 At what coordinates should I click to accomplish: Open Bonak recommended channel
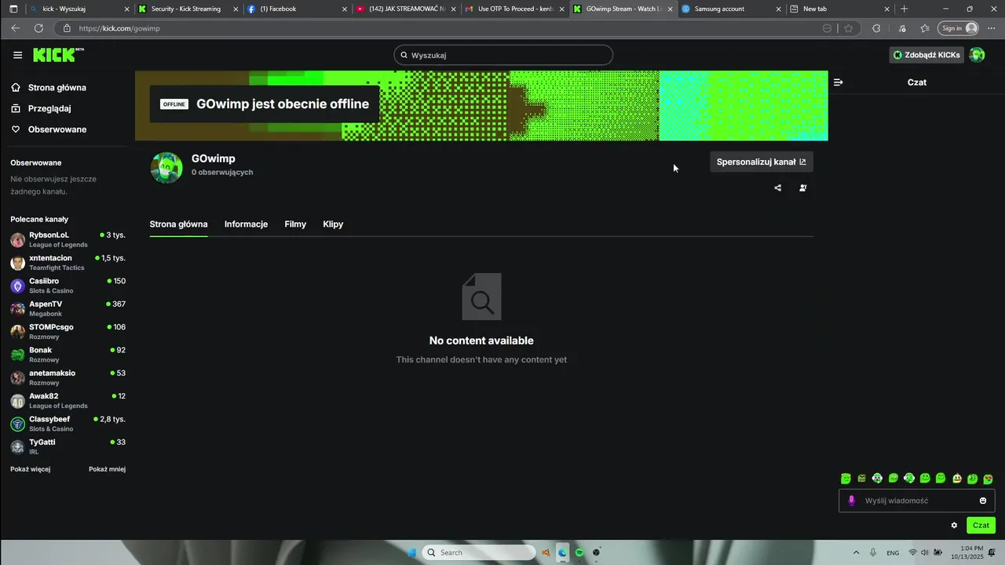click(68, 355)
